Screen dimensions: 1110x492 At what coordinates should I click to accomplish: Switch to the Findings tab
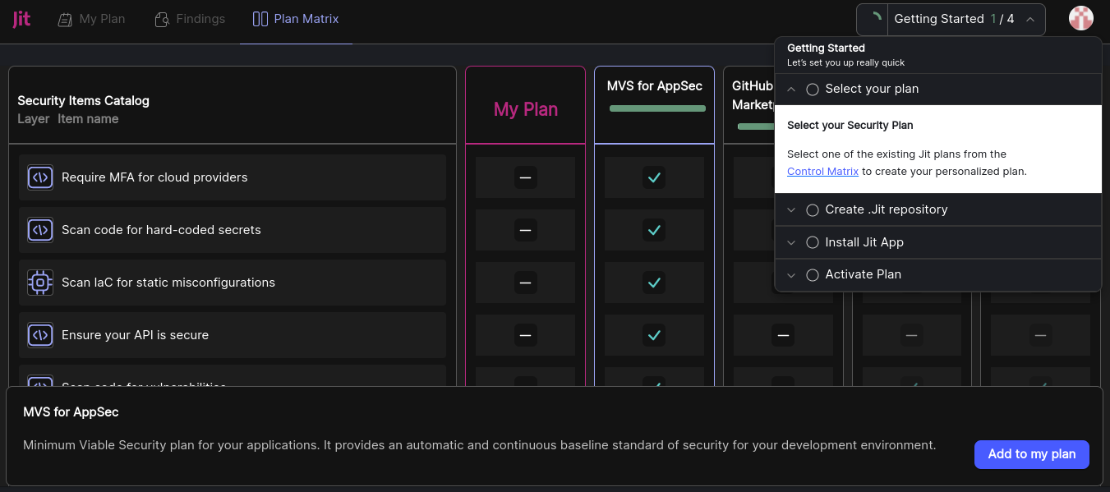(x=190, y=19)
